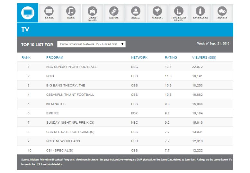Click the Week of Sept. 21, 2015 label
The height and width of the screenshot is (173, 250).
[213, 43]
